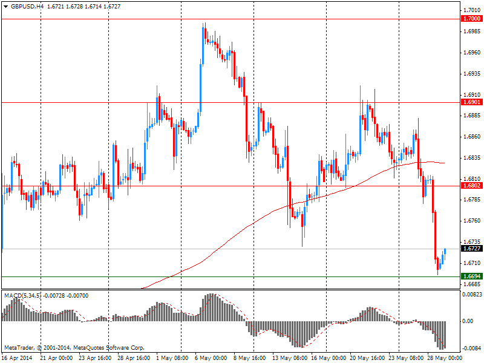Select the 1.7010 price scale value
This screenshot has height=363, width=484.
pyautogui.click(x=472, y=10)
